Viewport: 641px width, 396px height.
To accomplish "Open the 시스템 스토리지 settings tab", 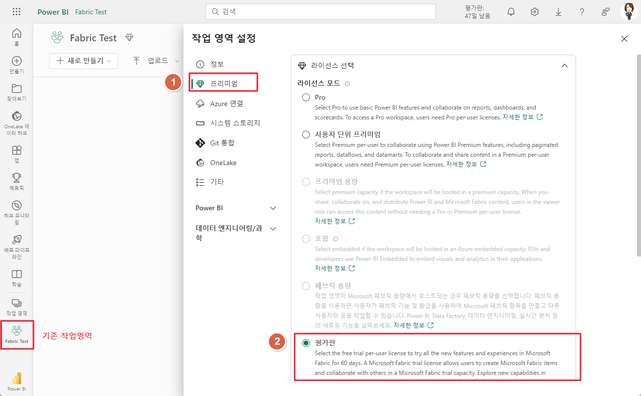I will [x=228, y=123].
